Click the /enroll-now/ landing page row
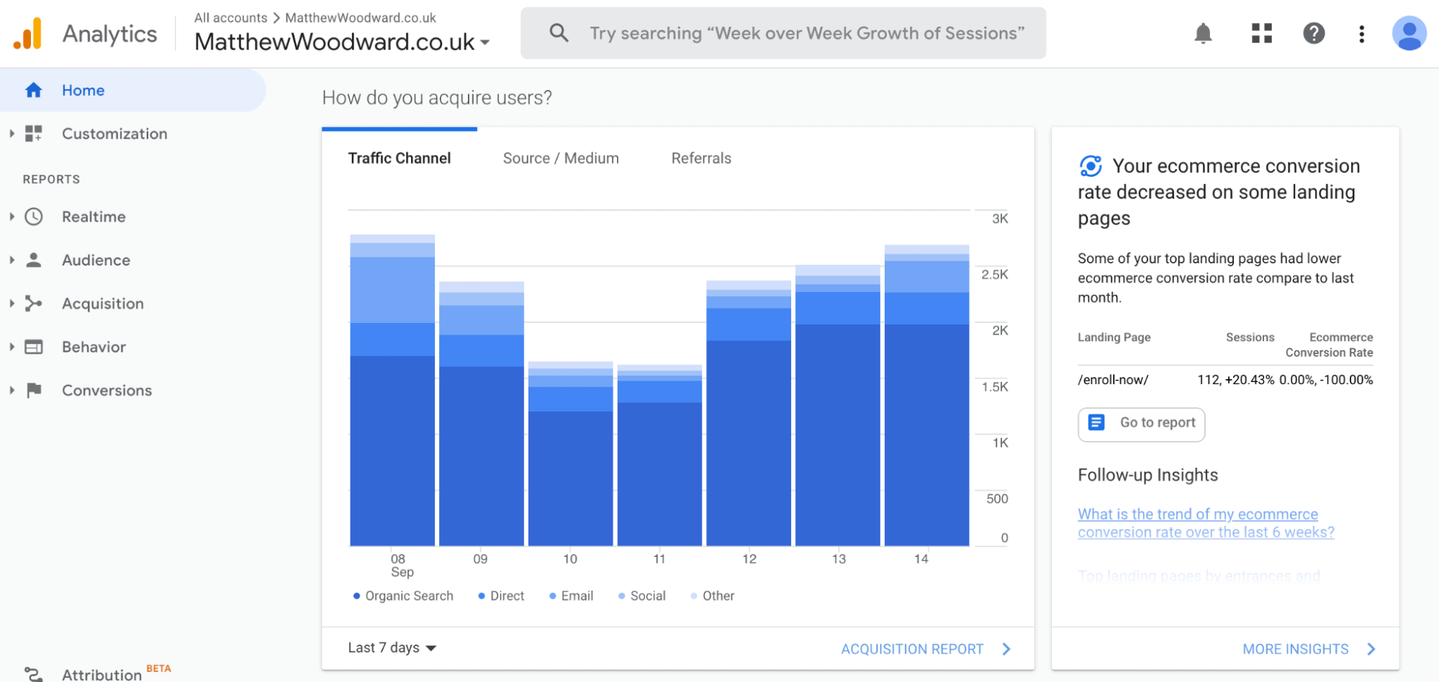The width and height of the screenshot is (1439, 682). click(1224, 380)
